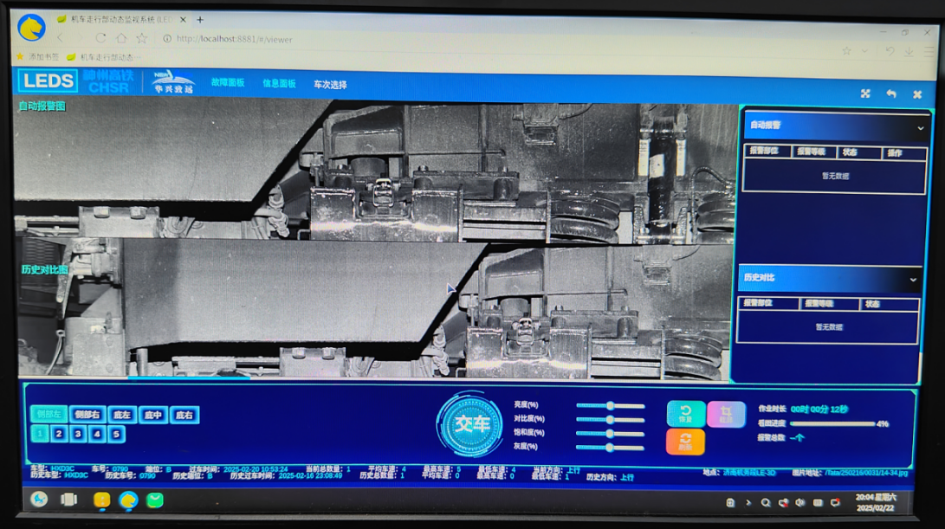Collapse the 历史对比 panel chevron
Image resolution: width=945 pixels, height=529 pixels.
[912, 279]
